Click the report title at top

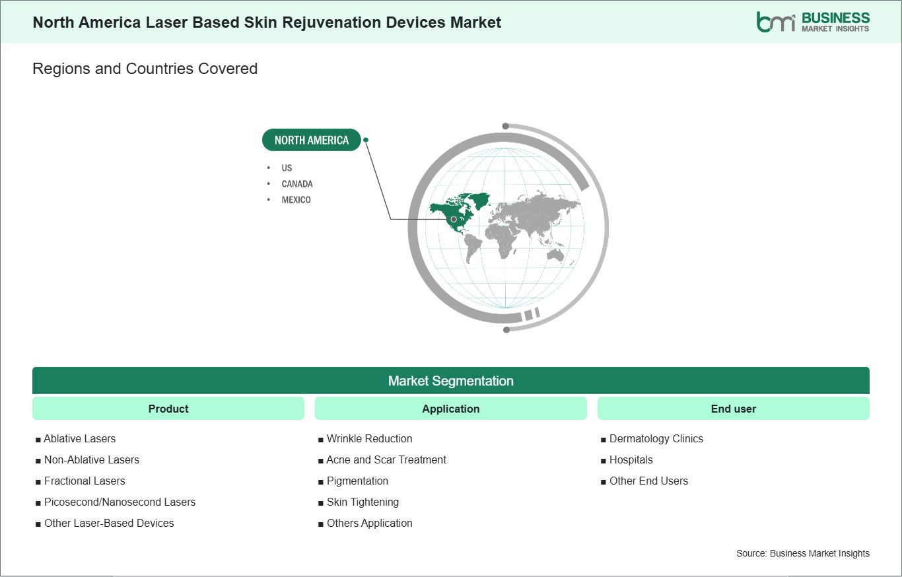point(267,22)
